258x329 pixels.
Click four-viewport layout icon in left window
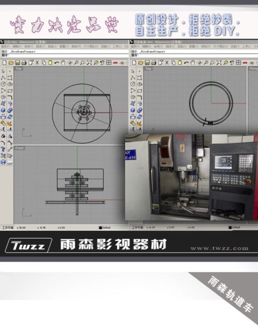[109, 63]
